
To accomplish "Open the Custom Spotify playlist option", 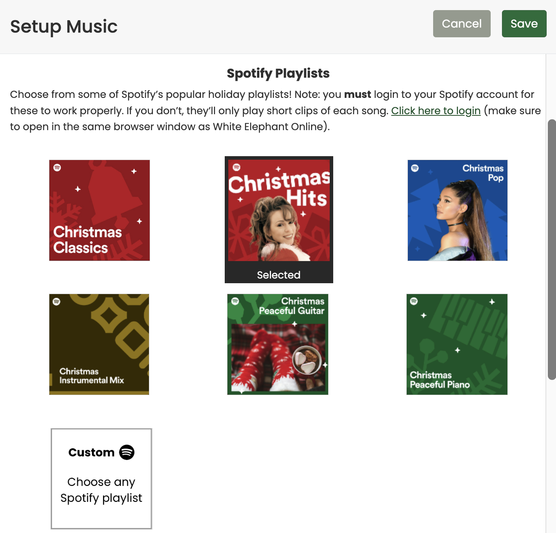I will tap(101, 479).
